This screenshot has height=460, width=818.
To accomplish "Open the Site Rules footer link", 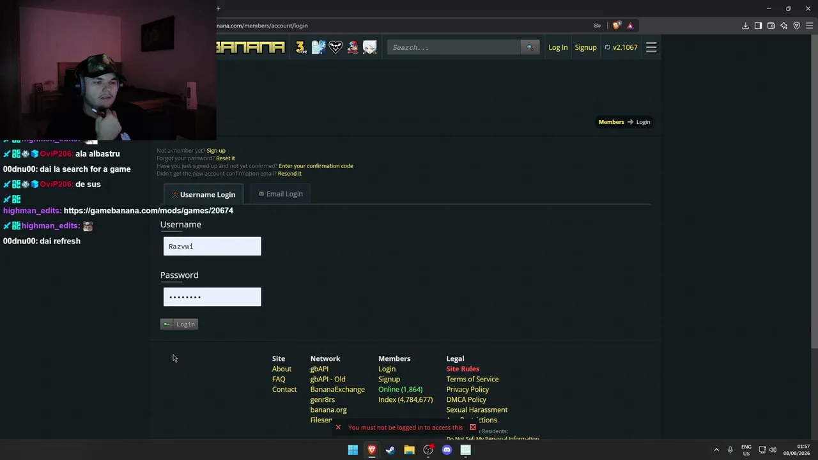I will coord(463,369).
